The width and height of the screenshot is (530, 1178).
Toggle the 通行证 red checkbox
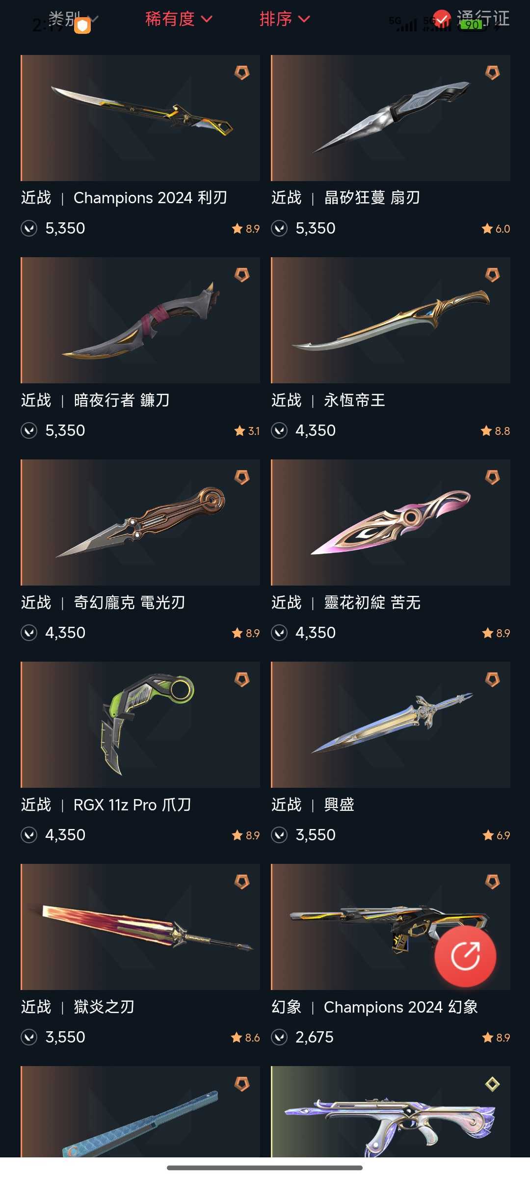click(x=442, y=19)
